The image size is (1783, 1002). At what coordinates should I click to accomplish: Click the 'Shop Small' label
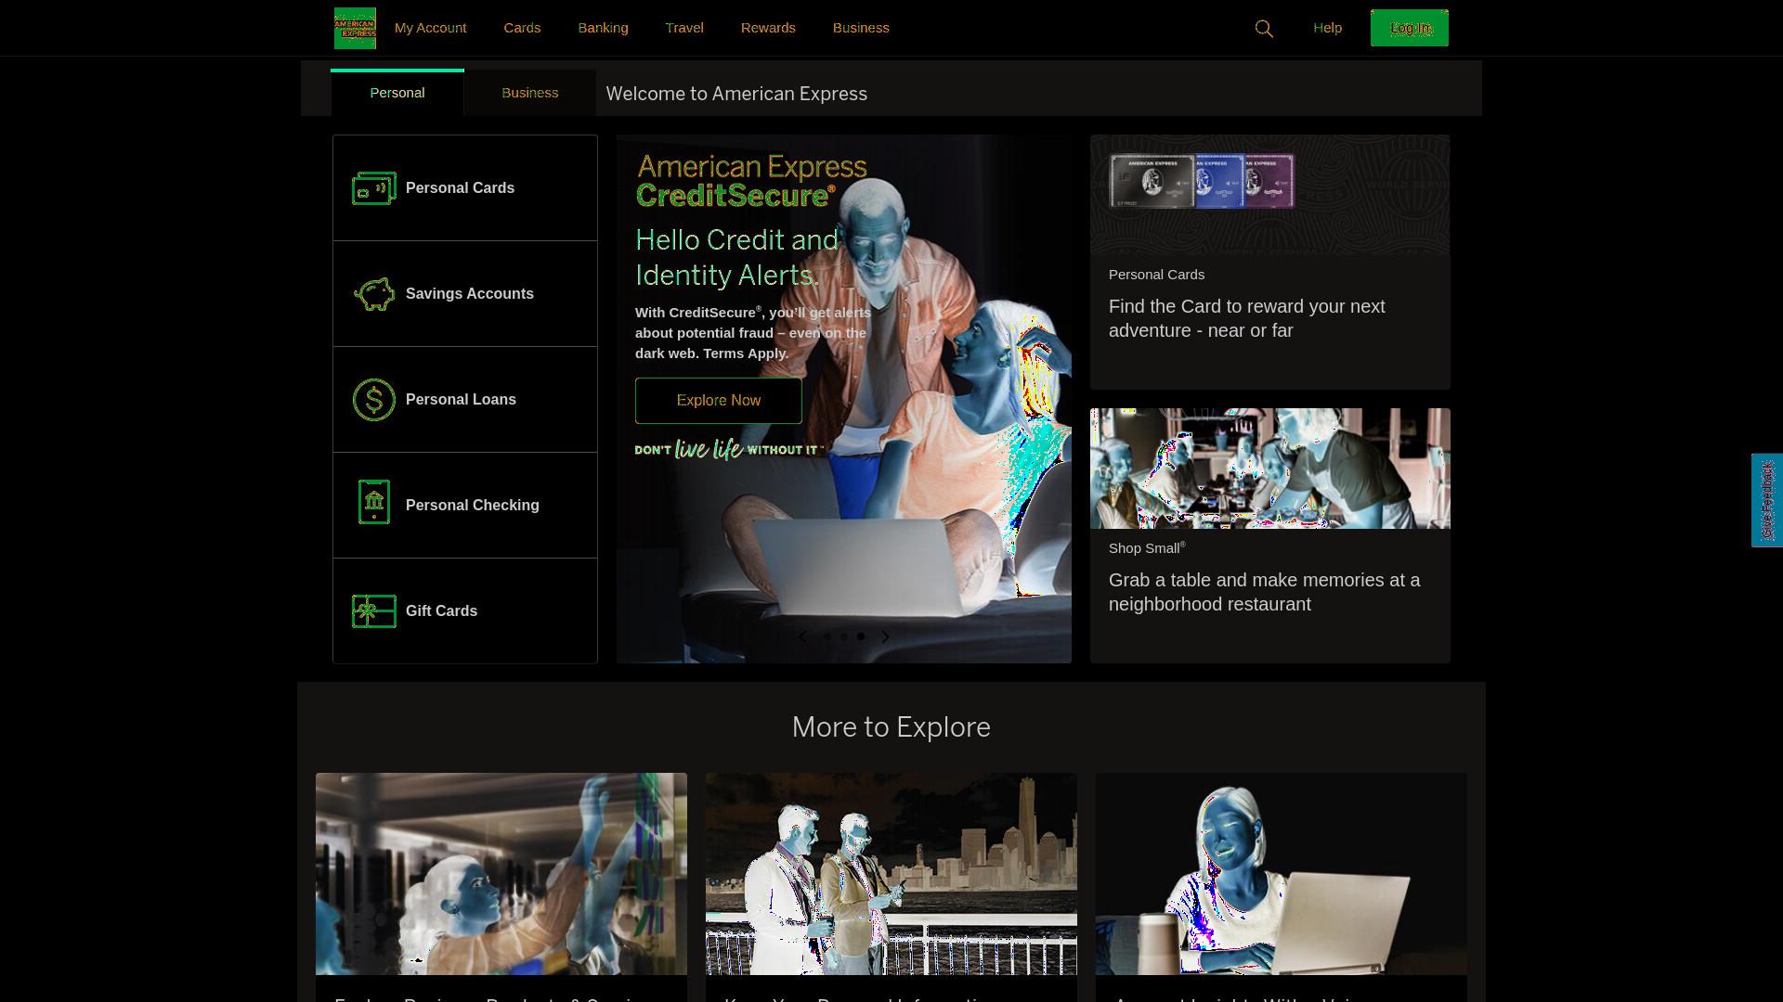1147,548
